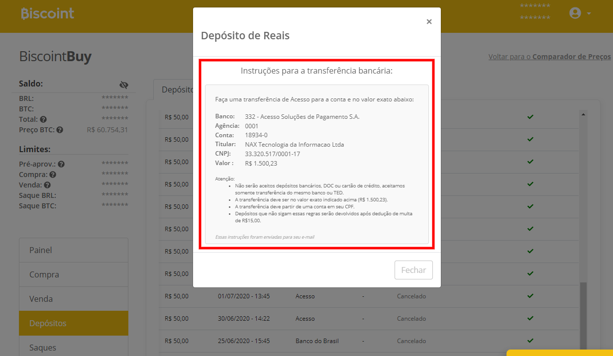
Task: Click date 25/06/2020 - 15:45 in table
Action: click(244, 341)
